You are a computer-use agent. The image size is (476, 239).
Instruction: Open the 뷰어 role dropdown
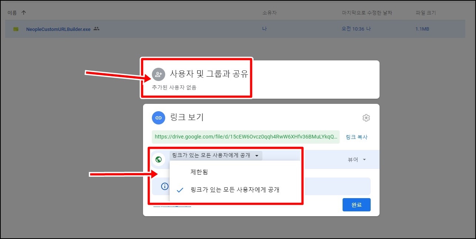[x=357, y=159]
